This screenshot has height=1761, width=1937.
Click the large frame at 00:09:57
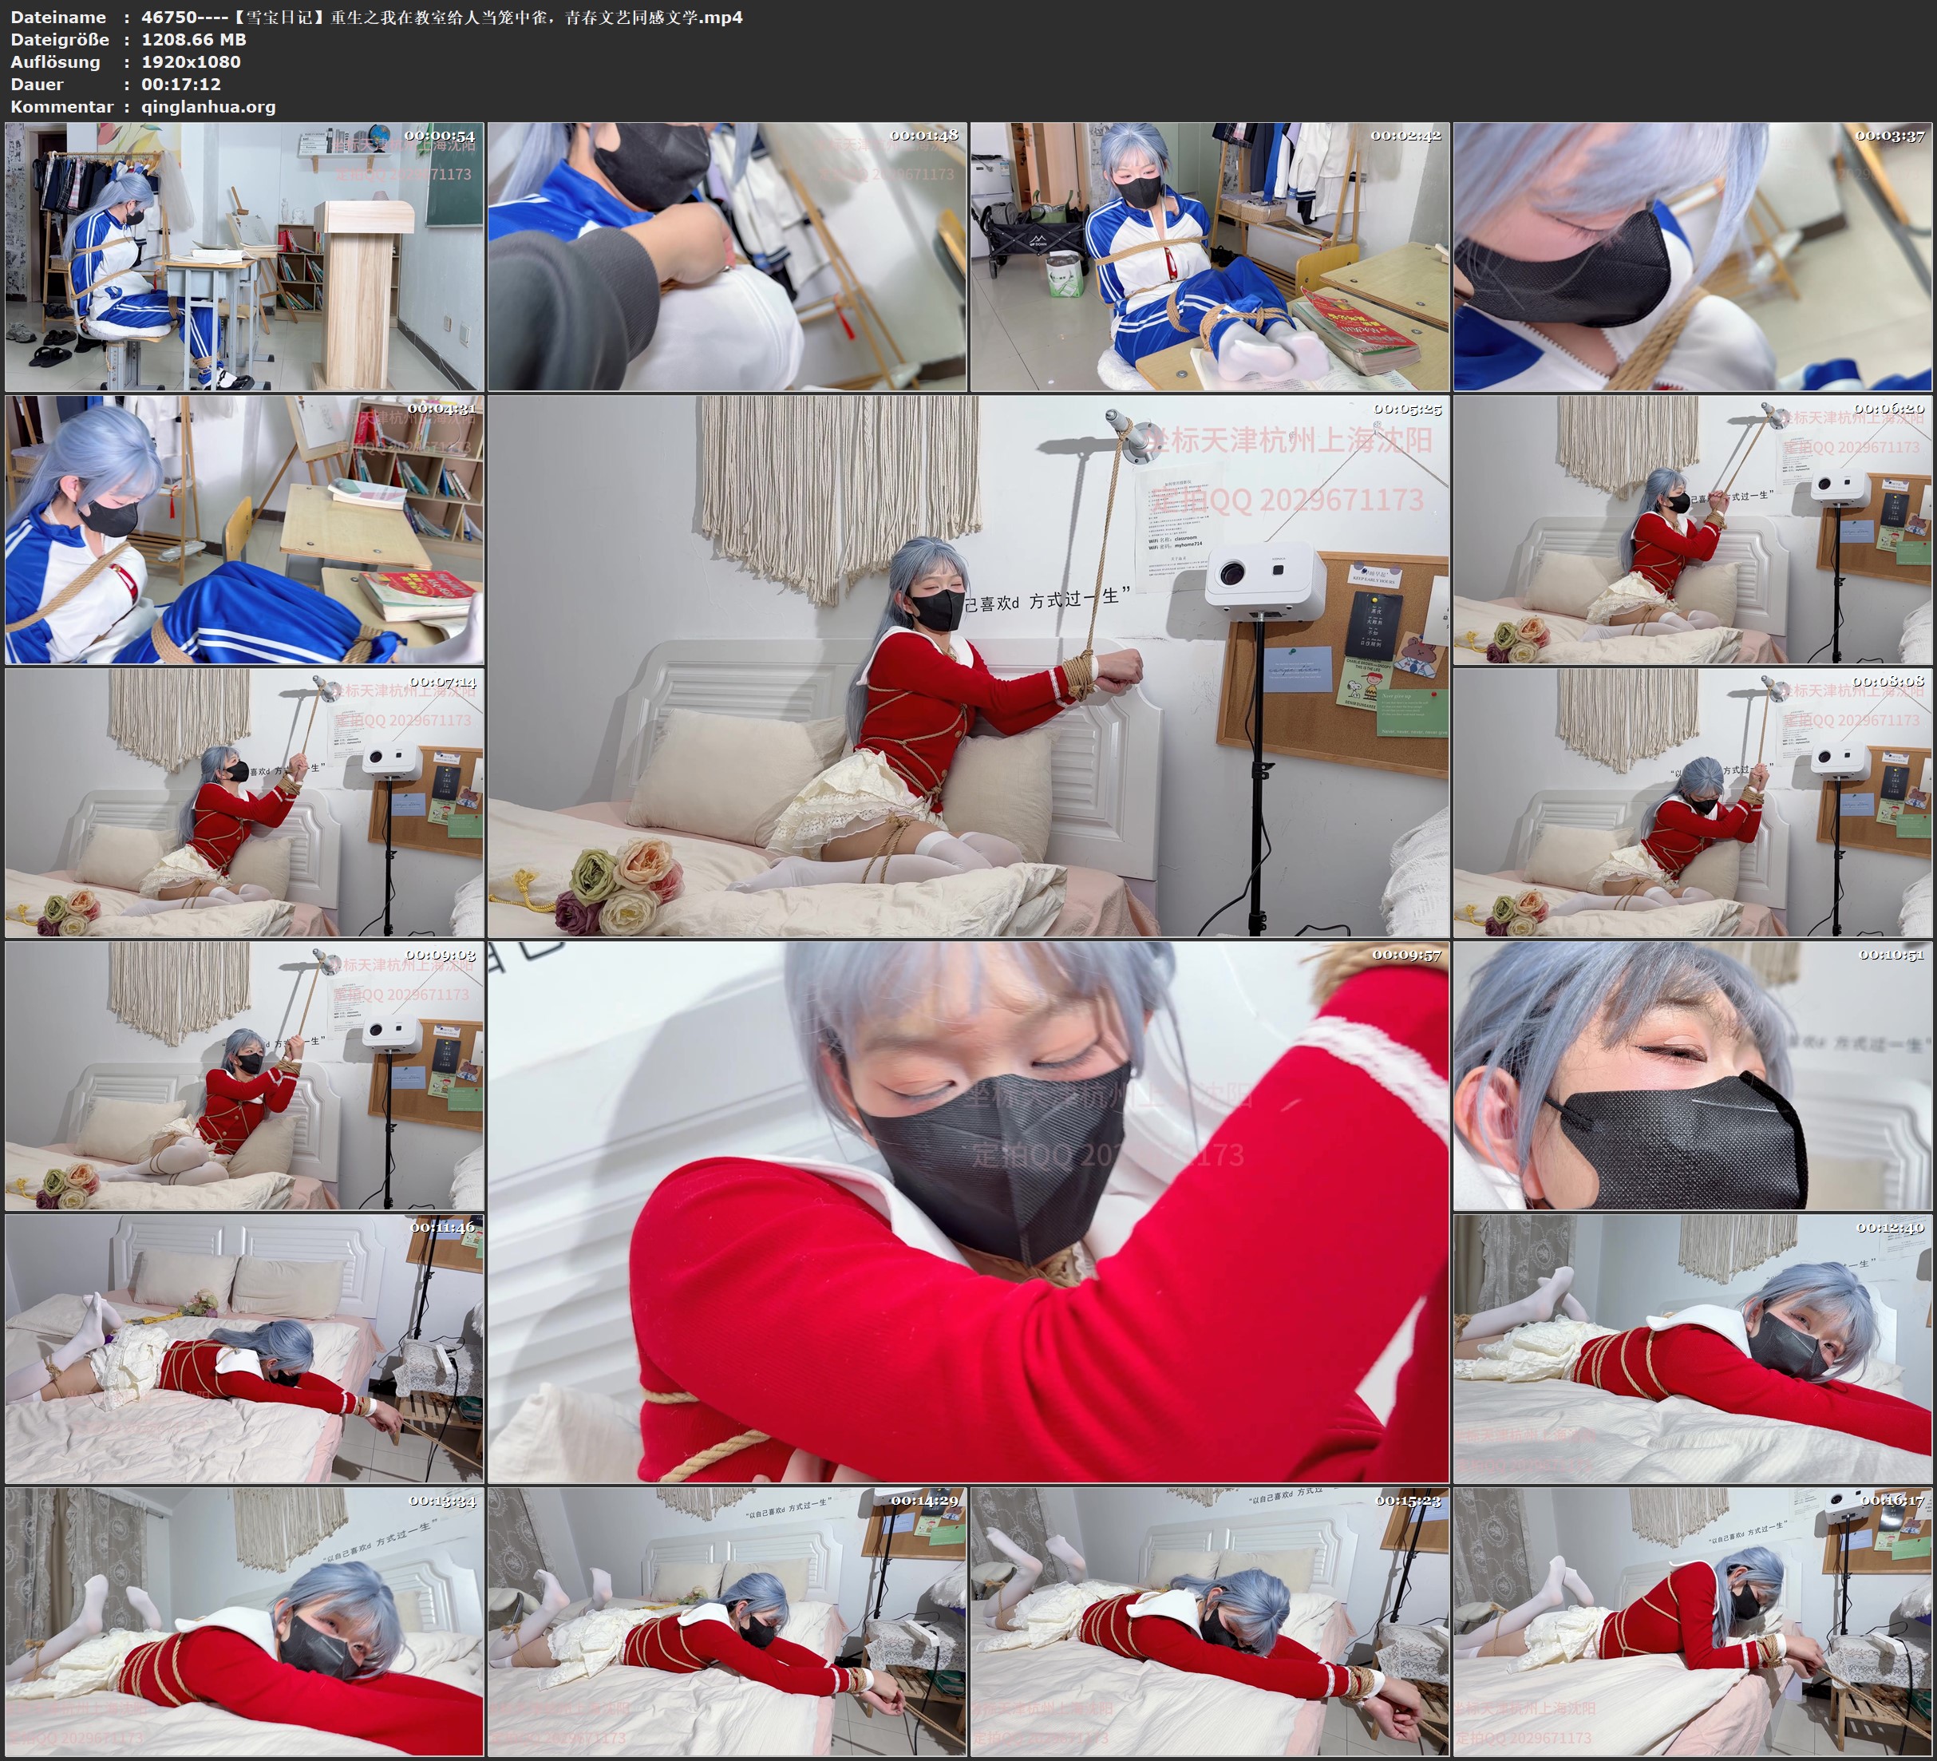(969, 1212)
